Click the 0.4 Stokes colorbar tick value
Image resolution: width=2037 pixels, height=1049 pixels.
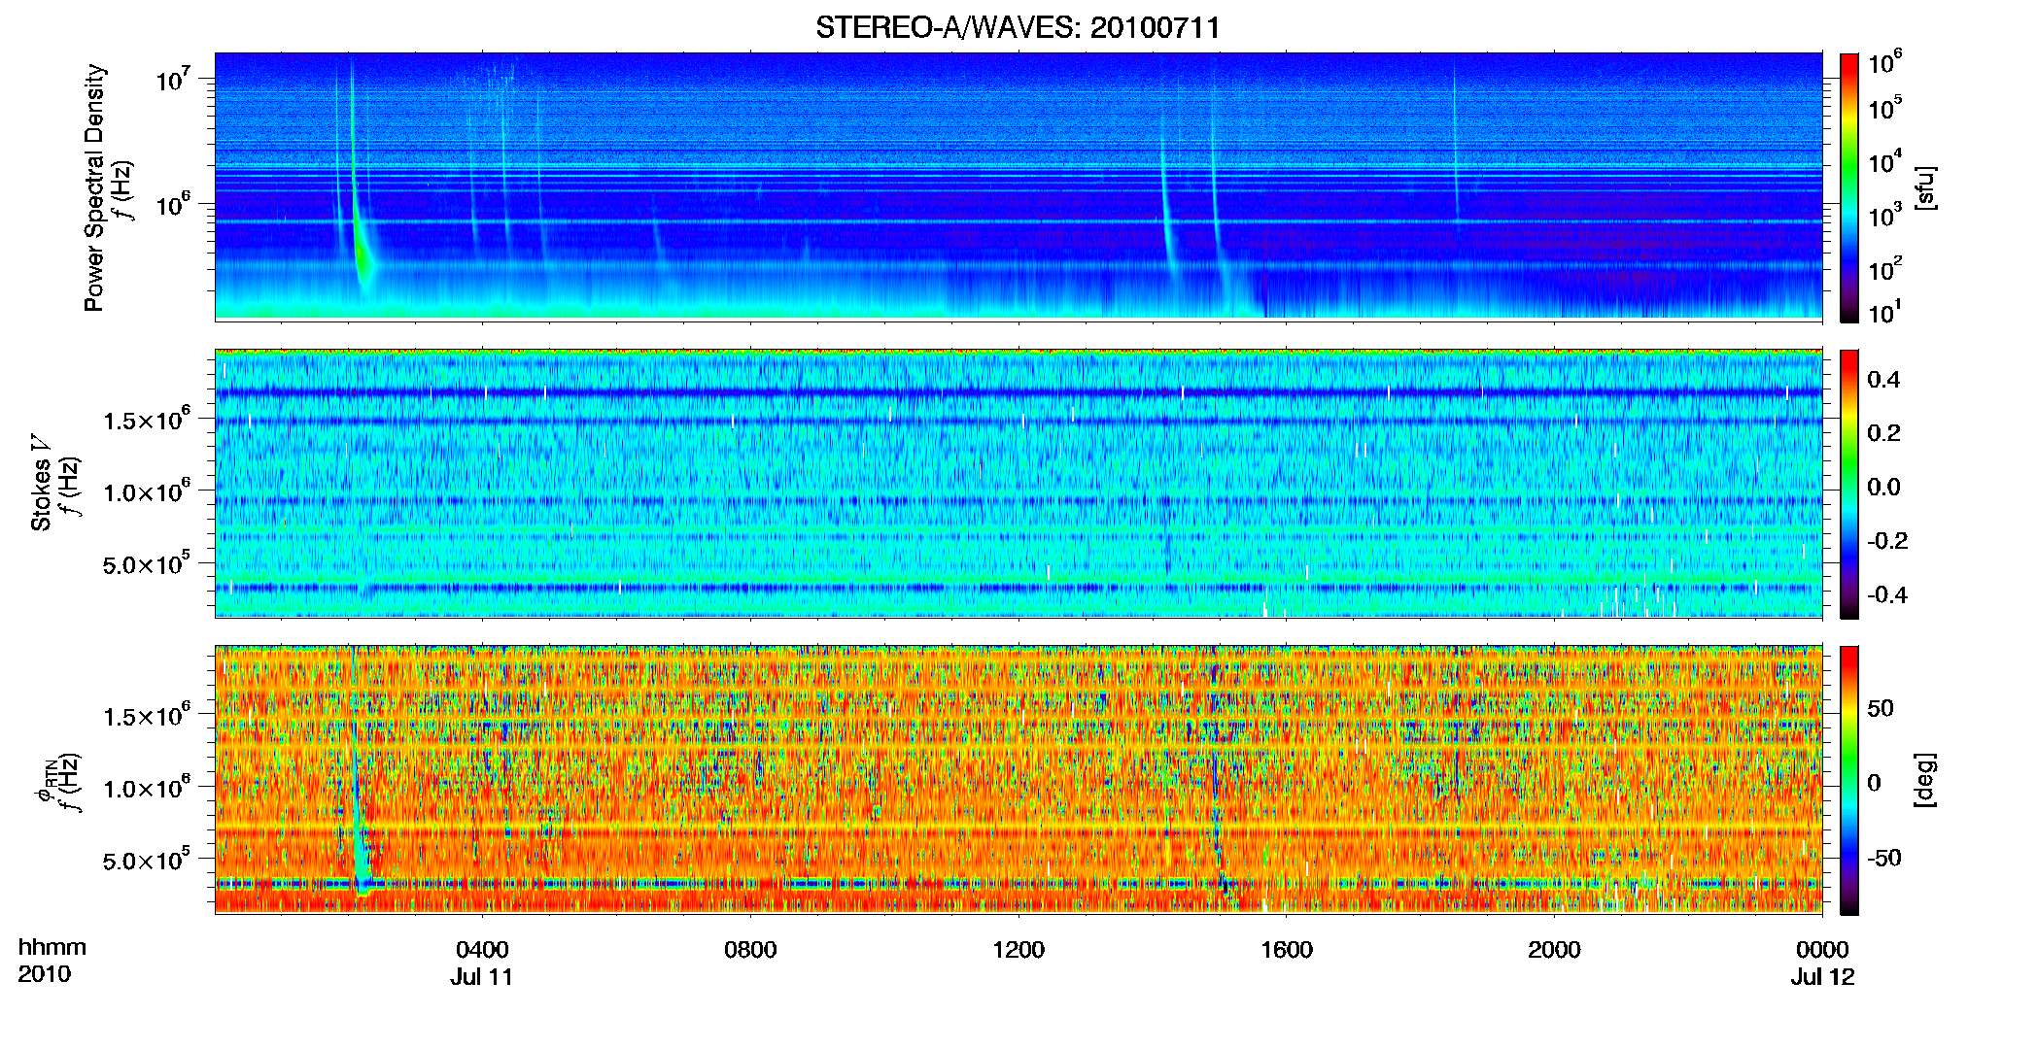[1883, 379]
